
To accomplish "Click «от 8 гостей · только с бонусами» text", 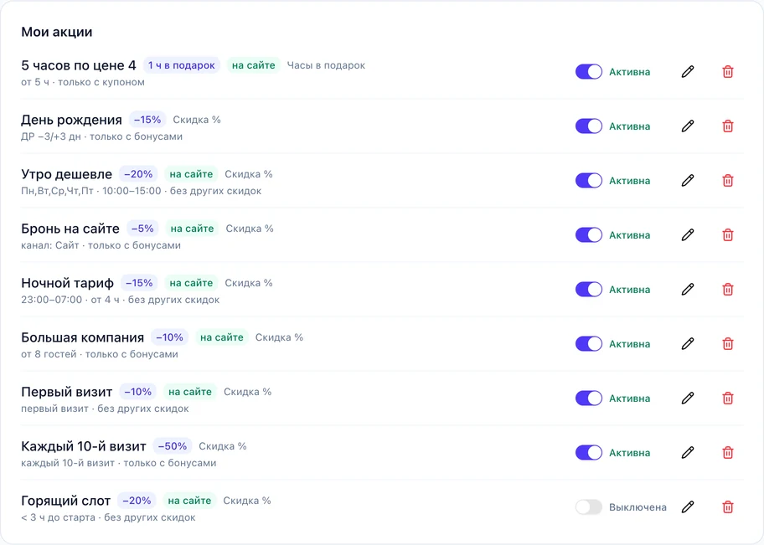I will point(100,354).
